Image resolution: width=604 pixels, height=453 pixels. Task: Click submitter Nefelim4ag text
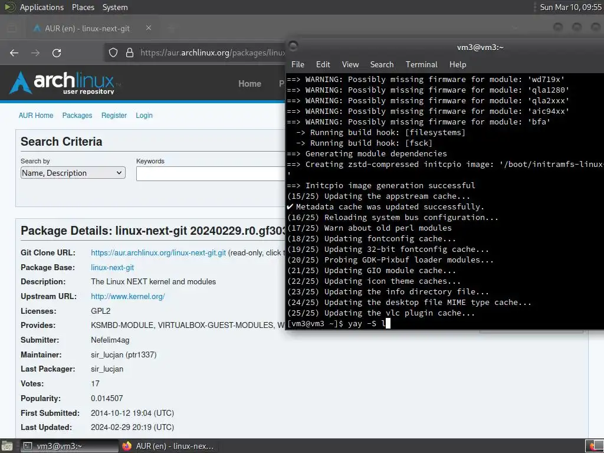point(110,340)
